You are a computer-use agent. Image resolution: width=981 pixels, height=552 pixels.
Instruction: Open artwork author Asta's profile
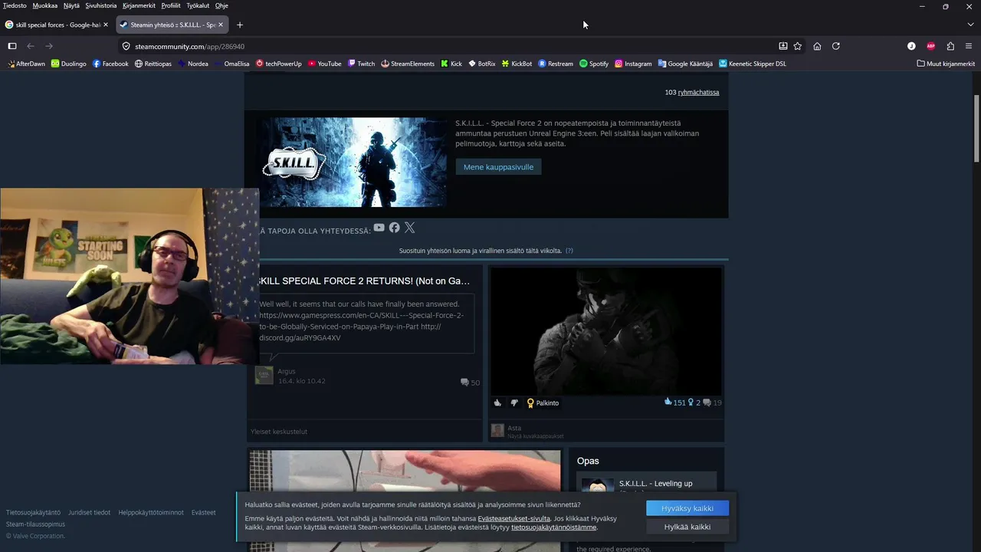tap(514, 428)
